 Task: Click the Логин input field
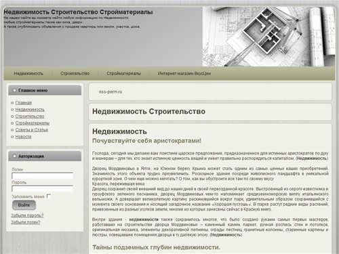pos(42,175)
